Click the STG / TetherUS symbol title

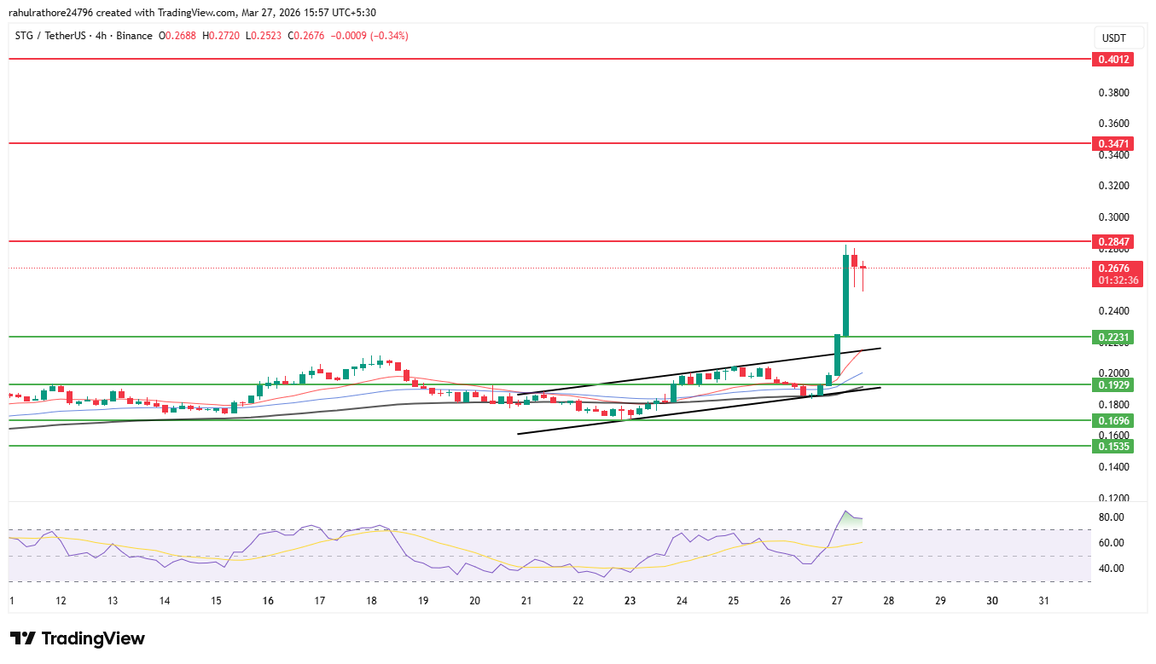(49, 36)
